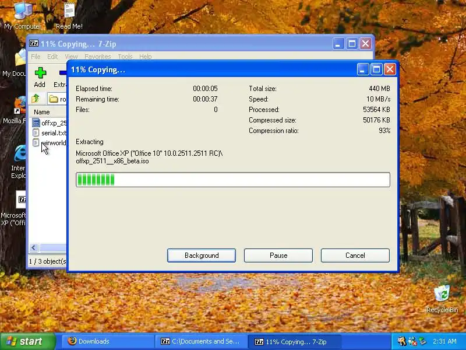The height and width of the screenshot is (350, 466).
Task: Send the copy operation to Background
Action: point(202,256)
